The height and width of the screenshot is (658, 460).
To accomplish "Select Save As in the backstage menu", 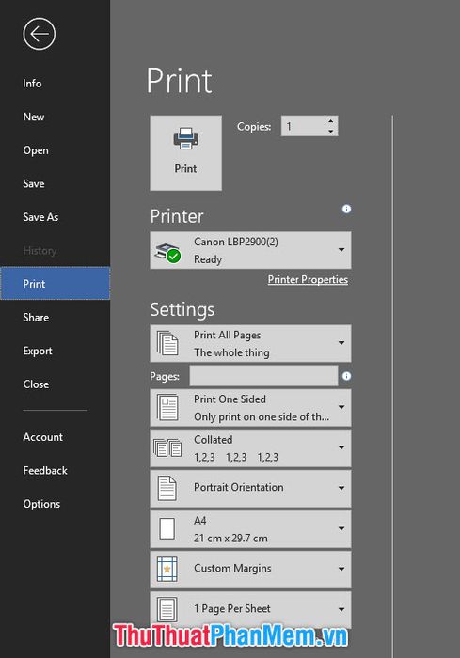I will pyautogui.click(x=40, y=217).
